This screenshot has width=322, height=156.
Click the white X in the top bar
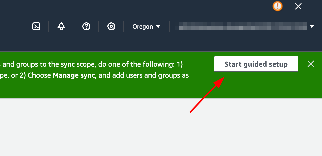click(298, 7)
